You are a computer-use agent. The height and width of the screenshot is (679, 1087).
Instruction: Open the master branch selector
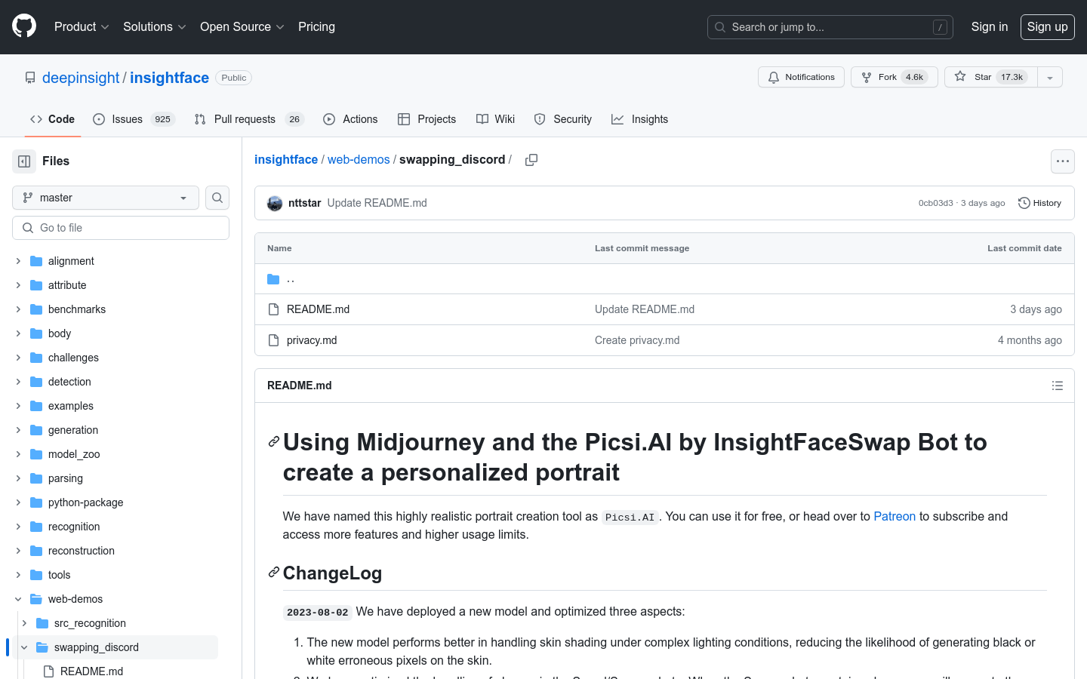[106, 198]
